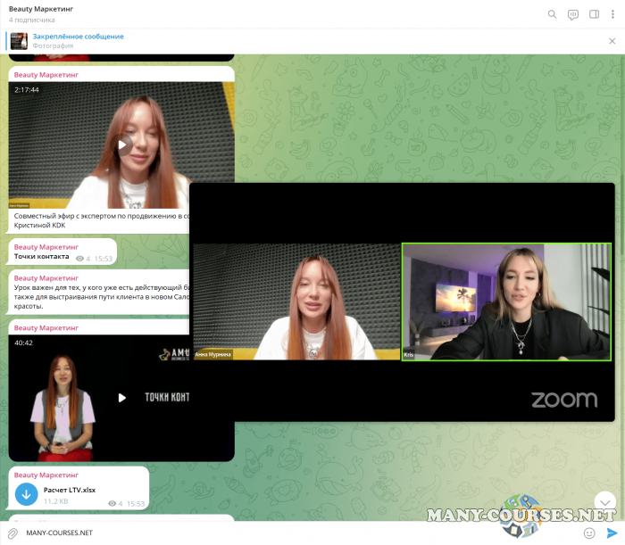Open the three-dot more options menu

tap(613, 14)
